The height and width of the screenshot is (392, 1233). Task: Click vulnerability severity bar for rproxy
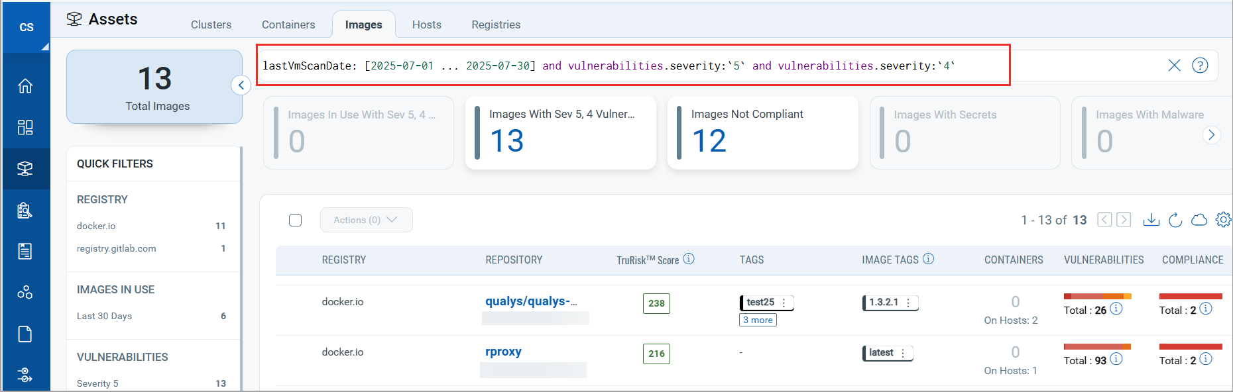pyautogui.click(x=1097, y=346)
